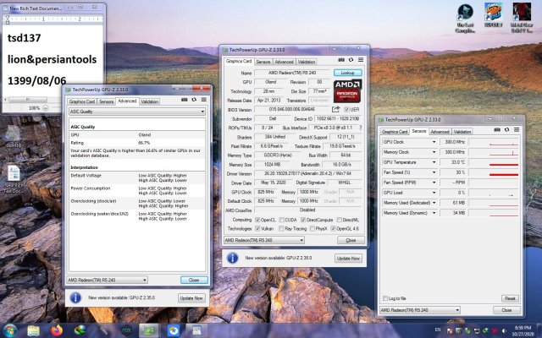This screenshot has height=338, width=542.
Task: Click the BIOS share export icon
Action: pyautogui.click(x=335, y=109)
